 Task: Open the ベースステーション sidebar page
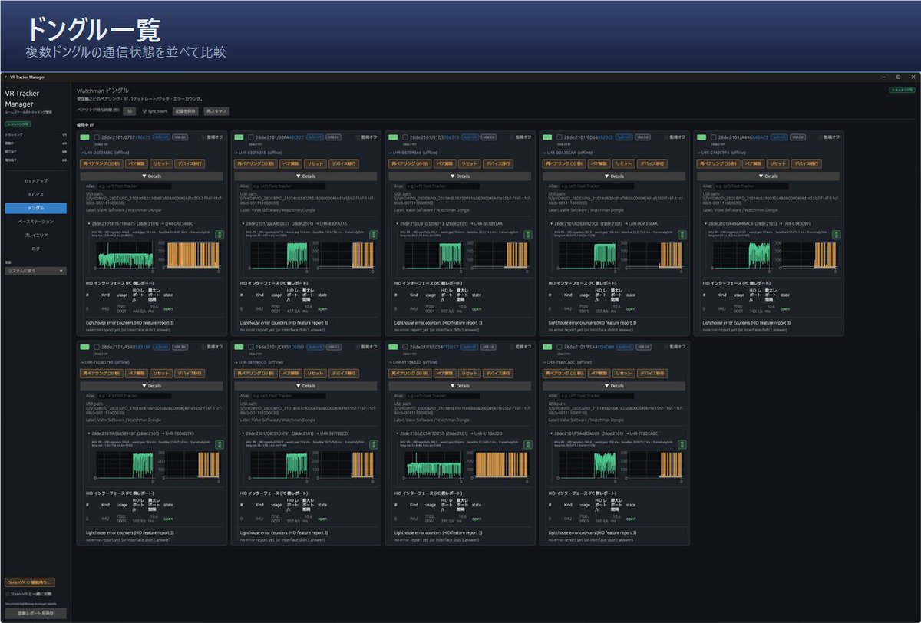(35, 221)
